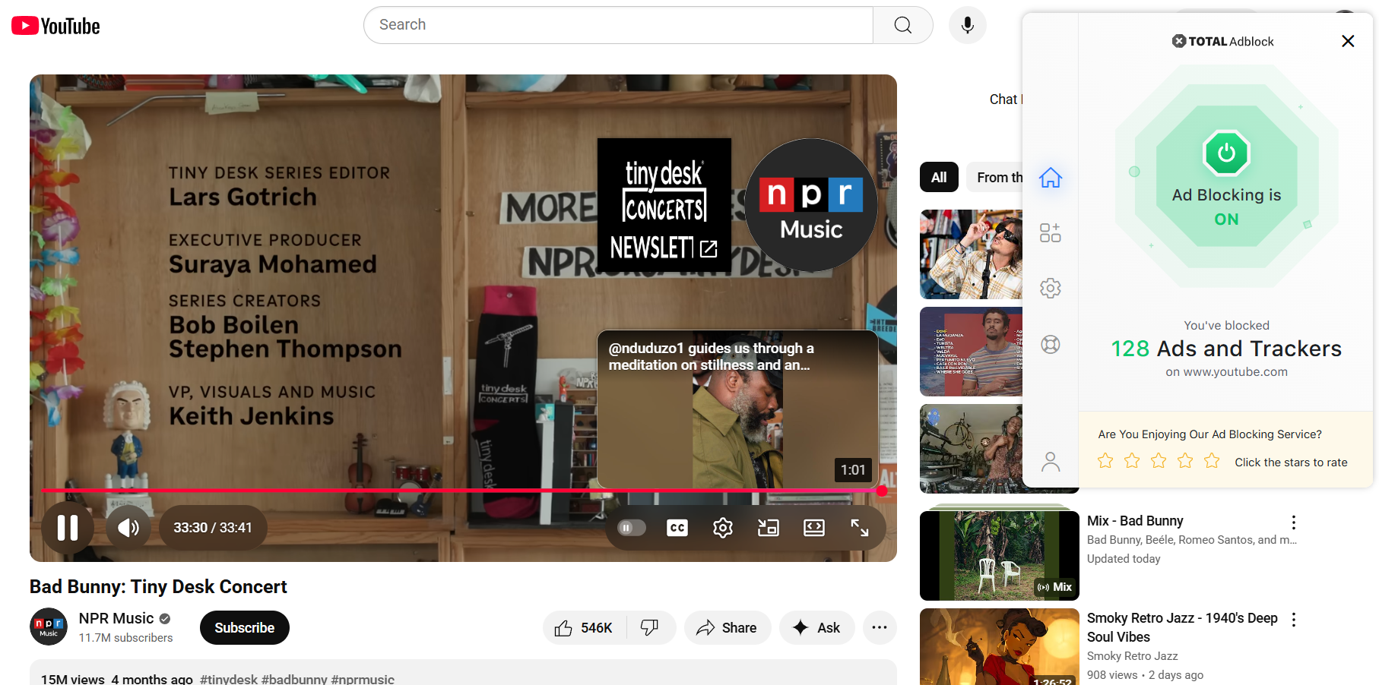Go to the NPR Music channel name
Viewport: 1379px width, 685px height.
click(116, 618)
